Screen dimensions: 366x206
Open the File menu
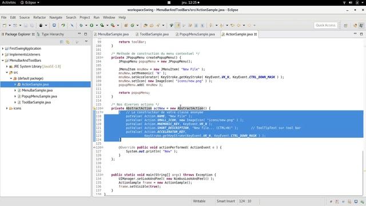point(4,18)
